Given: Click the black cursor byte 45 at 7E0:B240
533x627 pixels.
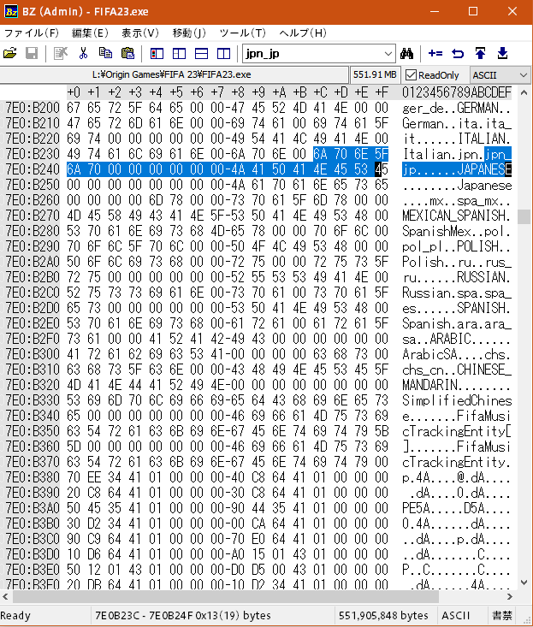Looking at the screenshot, I should click(x=382, y=169).
